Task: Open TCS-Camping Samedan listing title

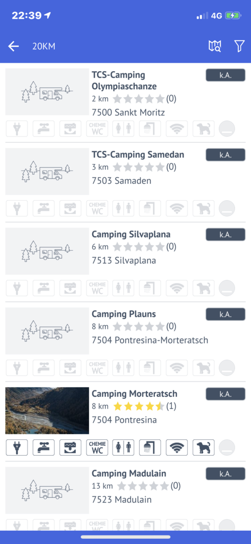Action: 138,155
